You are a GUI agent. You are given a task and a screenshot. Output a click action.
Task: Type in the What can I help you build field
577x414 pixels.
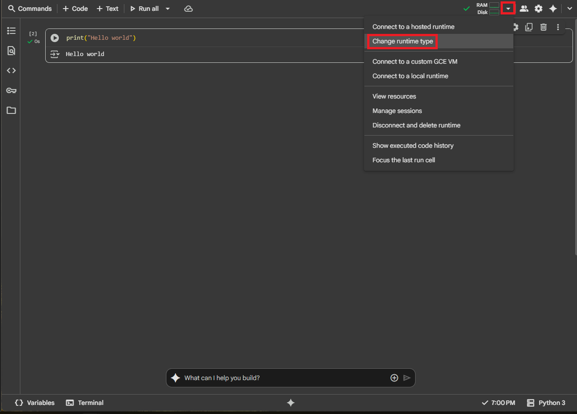coord(285,378)
